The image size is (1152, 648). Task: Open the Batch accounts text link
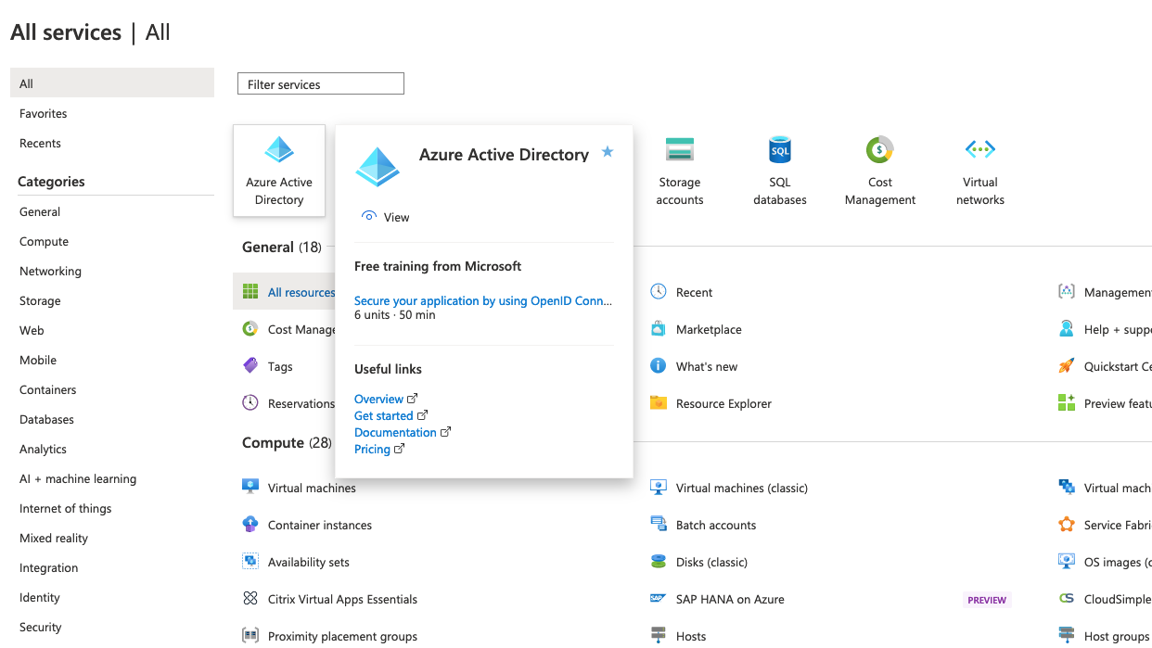(x=716, y=525)
